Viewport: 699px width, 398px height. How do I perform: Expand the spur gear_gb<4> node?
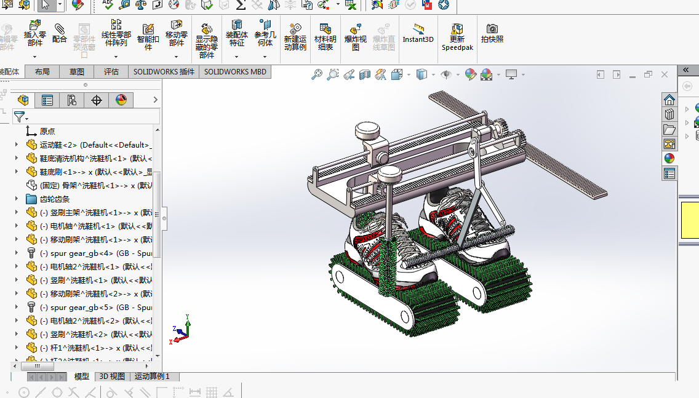17,253
